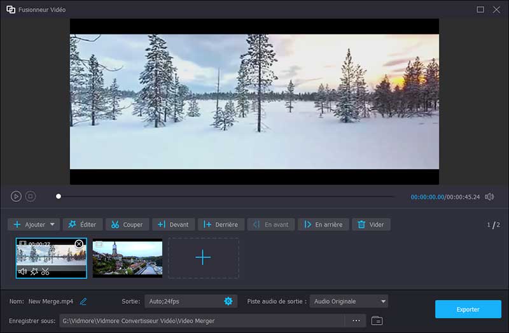Click Derrière to insert after clip

click(220, 225)
